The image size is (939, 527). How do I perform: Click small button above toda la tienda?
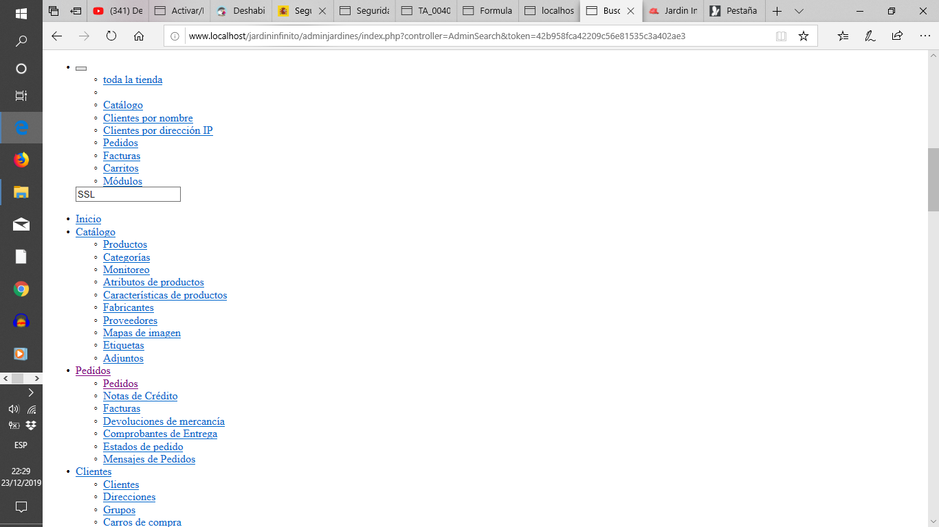coord(81,68)
